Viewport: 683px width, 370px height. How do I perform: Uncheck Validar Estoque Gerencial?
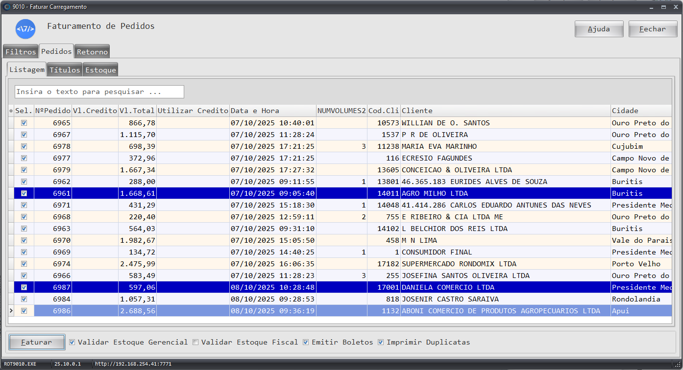[x=72, y=342]
